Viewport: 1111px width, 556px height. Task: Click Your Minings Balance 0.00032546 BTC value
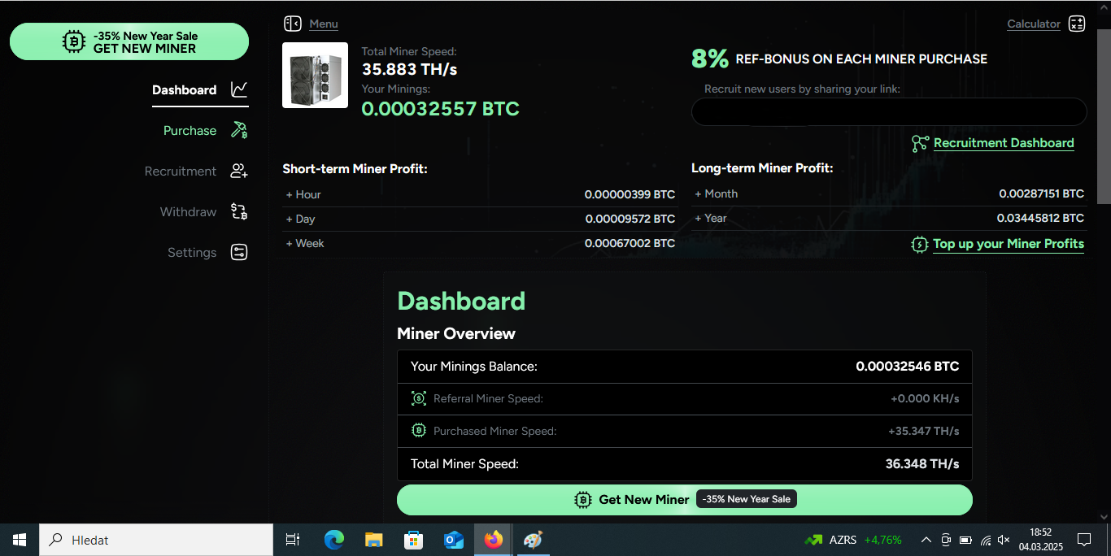click(x=908, y=367)
